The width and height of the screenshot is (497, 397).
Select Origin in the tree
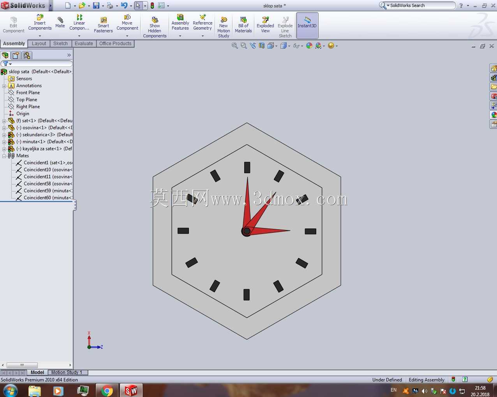(x=23, y=114)
